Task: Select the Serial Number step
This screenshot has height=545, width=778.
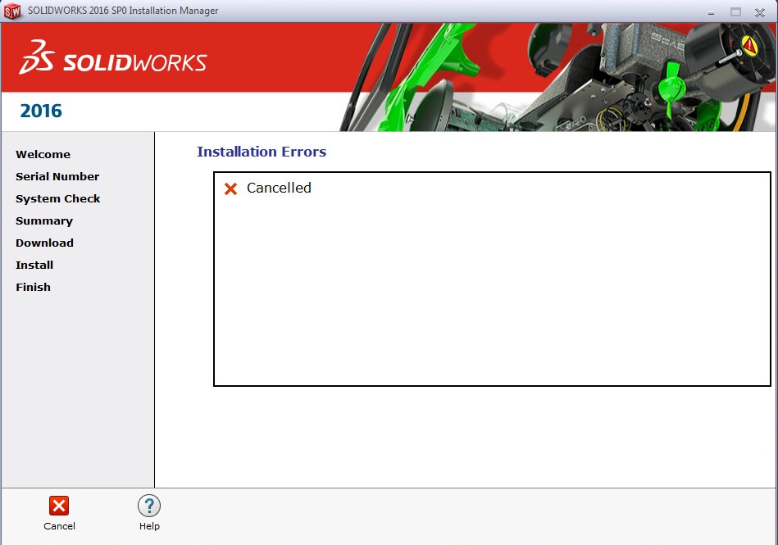Action: pos(57,176)
